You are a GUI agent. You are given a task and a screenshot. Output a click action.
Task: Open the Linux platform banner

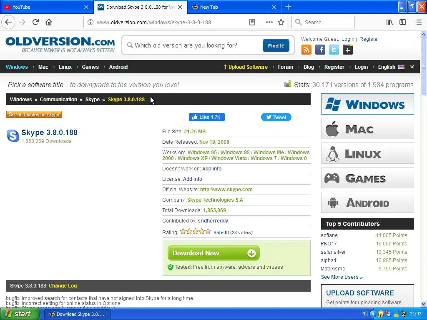pos(367,153)
